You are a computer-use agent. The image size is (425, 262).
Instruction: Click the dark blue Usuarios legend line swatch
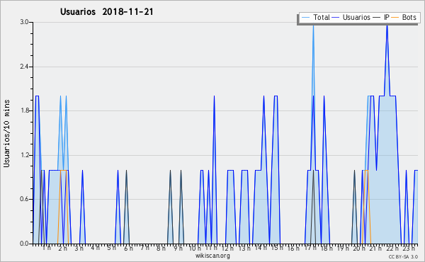pyautogui.click(x=335, y=18)
